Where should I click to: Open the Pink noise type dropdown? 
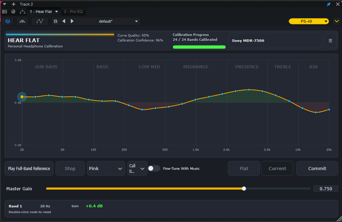tap(106, 168)
